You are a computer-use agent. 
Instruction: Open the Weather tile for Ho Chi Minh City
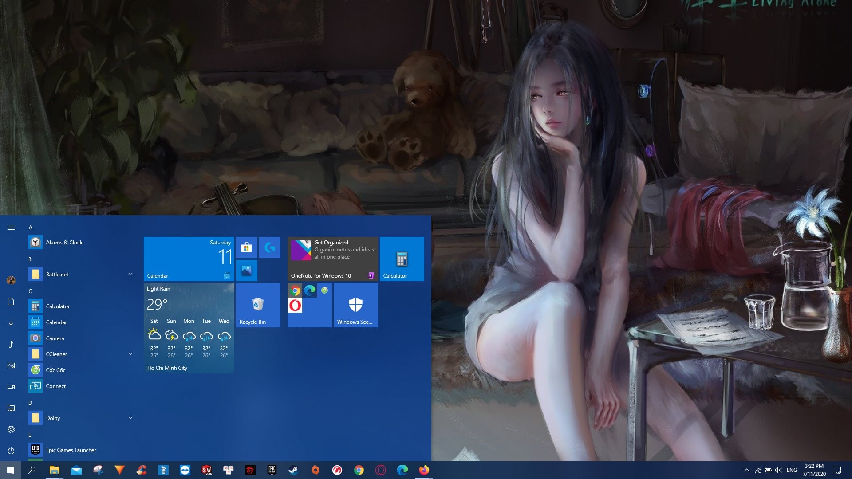(189, 328)
